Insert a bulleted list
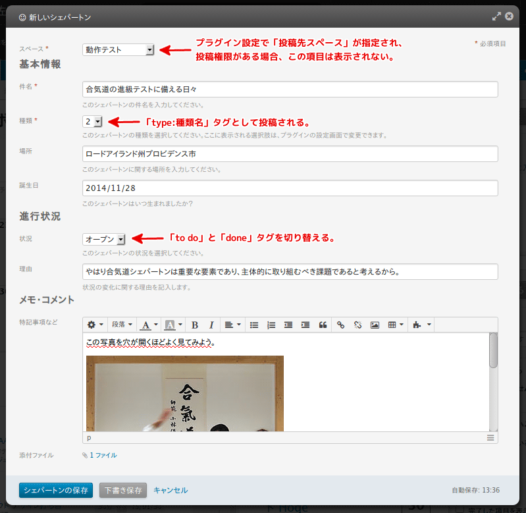Viewport: 526px width, 513px height. pyautogui.click(x=254, y=325)
